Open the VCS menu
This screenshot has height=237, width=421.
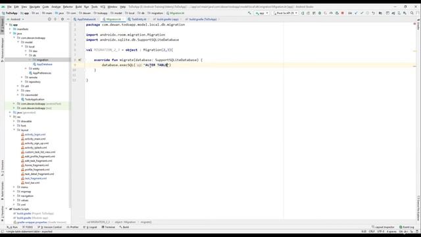(x=103, y=7)
